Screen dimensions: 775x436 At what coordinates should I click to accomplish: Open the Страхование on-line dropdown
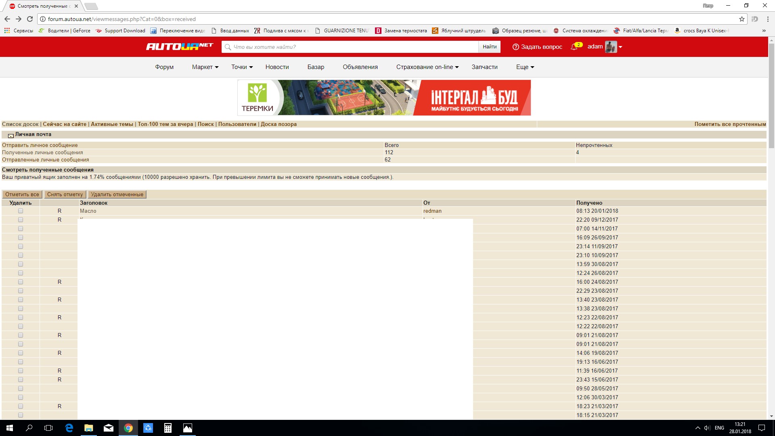coord(427,67)
